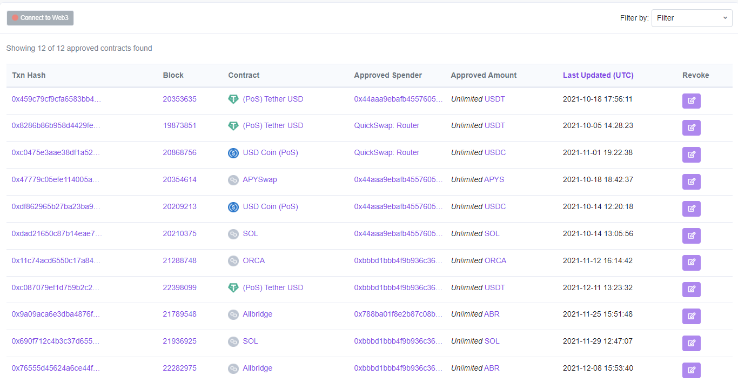Click the APYSwap token placeholder icon
Image resolution: width=738 pixels, height=382 pixels.
pos(233,180)
